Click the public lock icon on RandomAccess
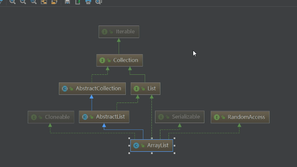 coord(223,117)
